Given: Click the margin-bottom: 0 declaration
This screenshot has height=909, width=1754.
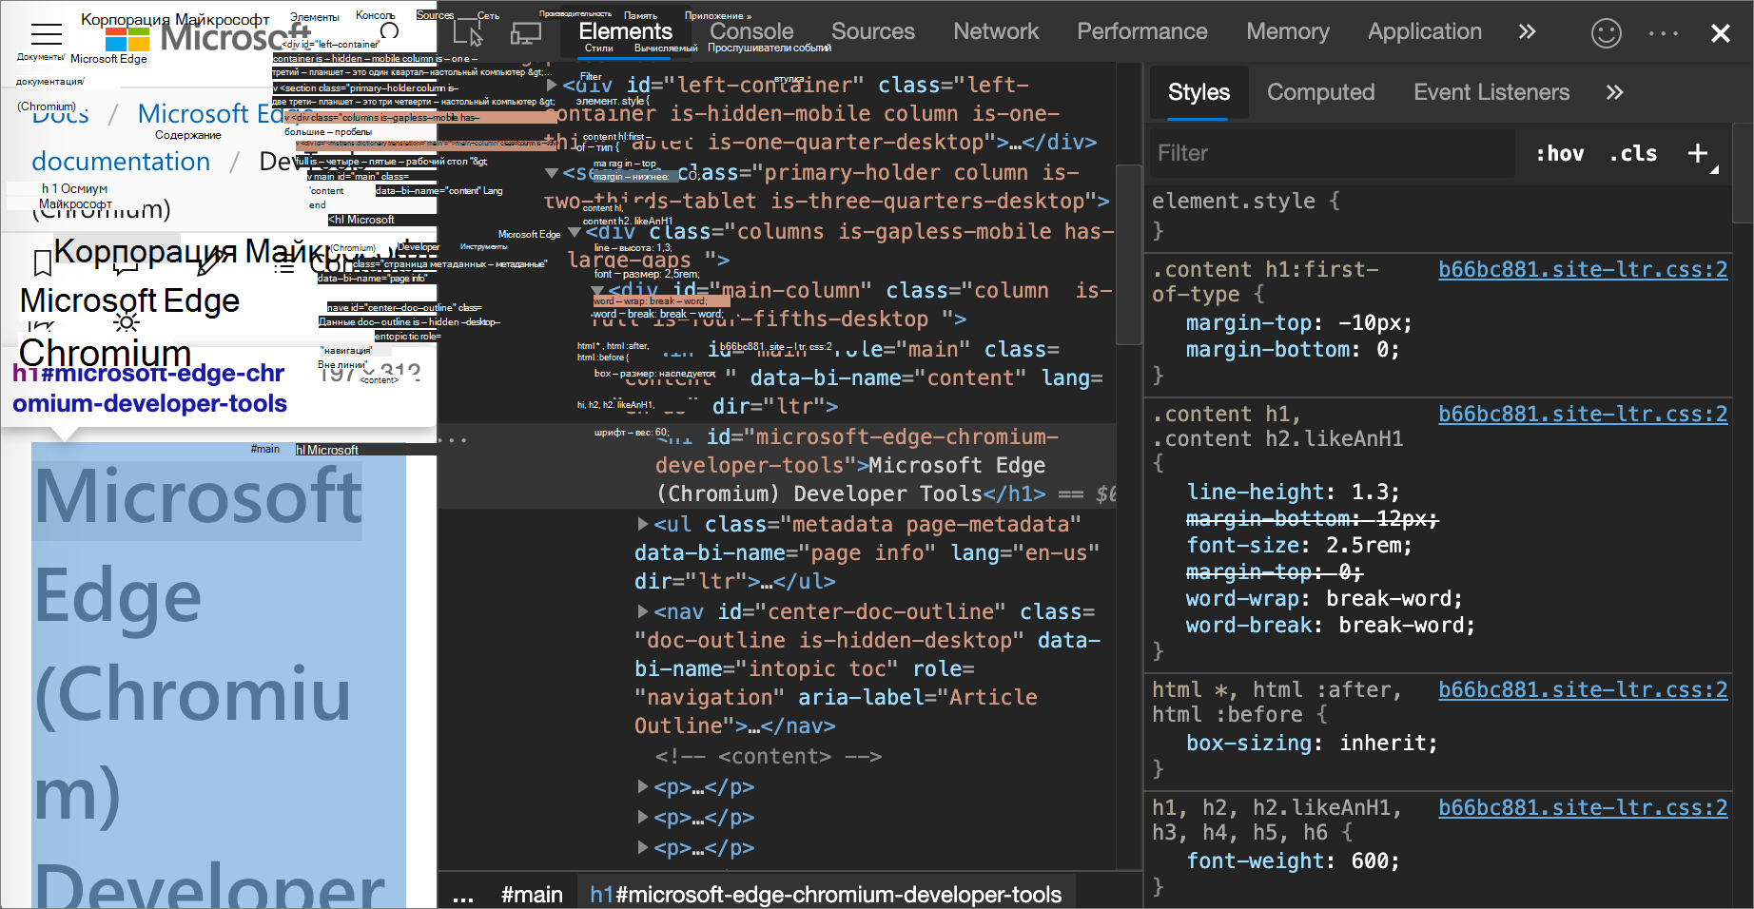Looking at the screenshot, I should pyautogui.click(x=1294, y=349).
